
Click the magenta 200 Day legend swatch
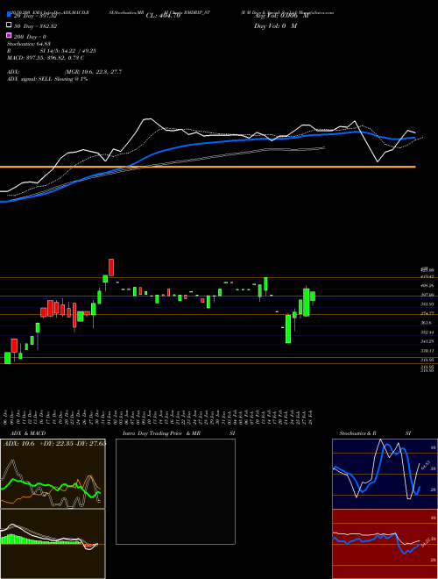[x=9, y=35]
